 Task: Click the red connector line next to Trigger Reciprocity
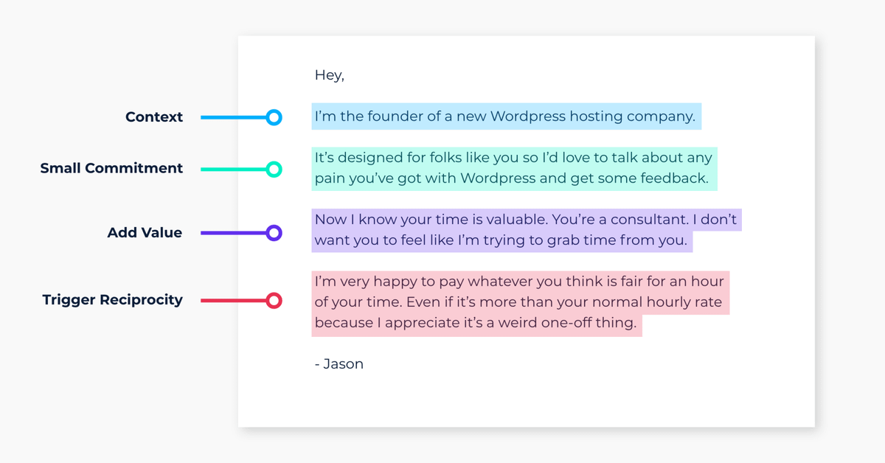[232, 301]
